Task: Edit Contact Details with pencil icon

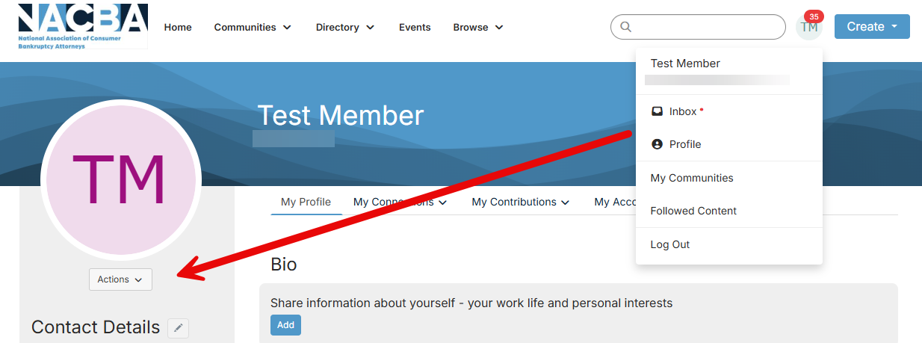Action: coord(178,328)
